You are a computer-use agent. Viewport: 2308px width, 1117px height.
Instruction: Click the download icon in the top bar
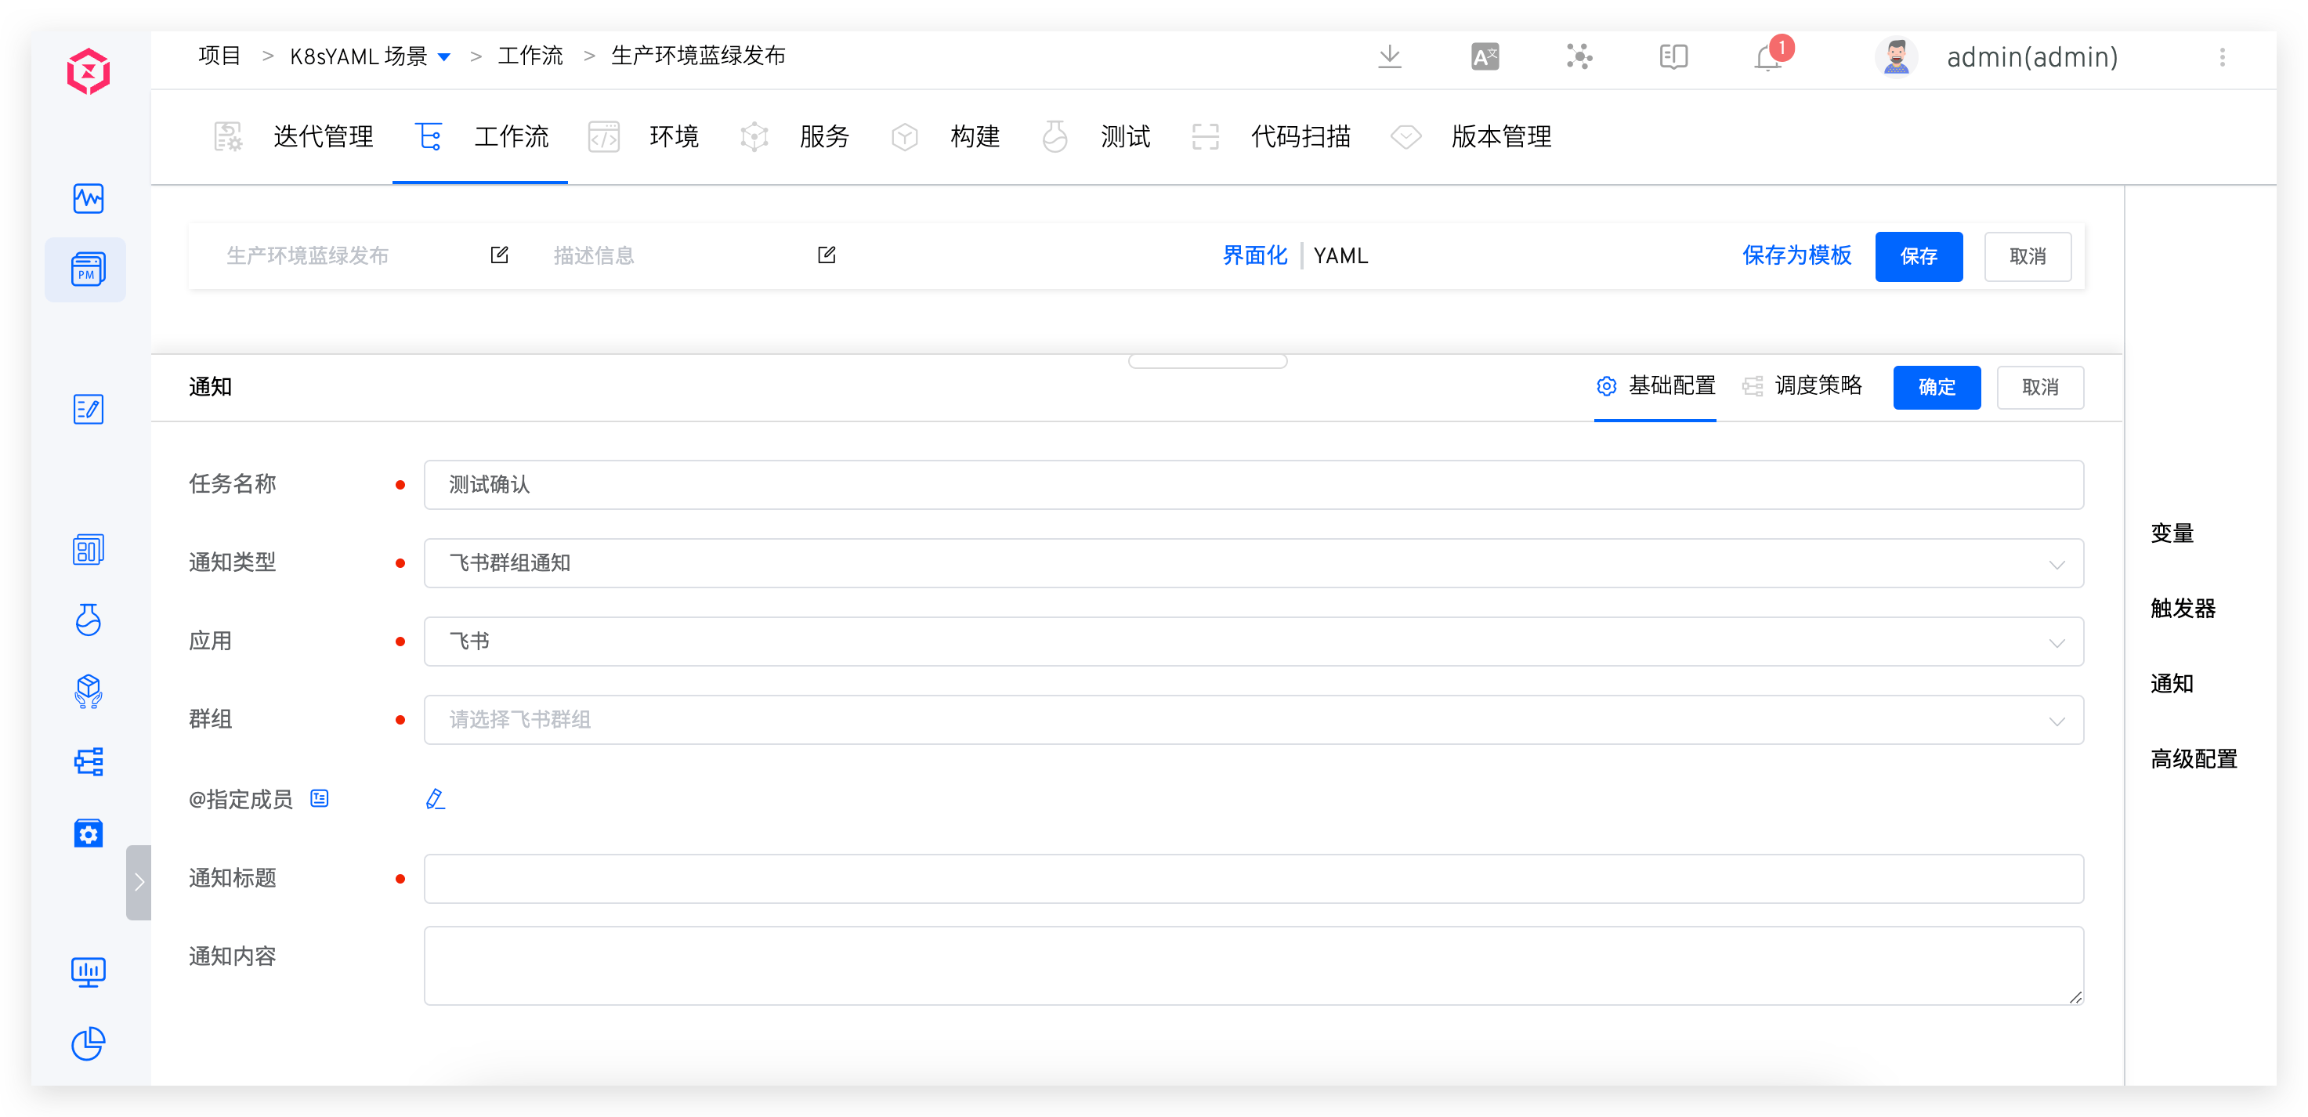pos(1390,56)
